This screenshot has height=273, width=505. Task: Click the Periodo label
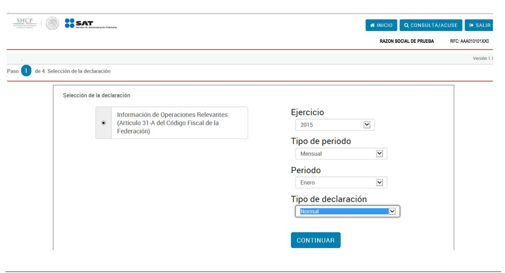[x=306, y=170]
